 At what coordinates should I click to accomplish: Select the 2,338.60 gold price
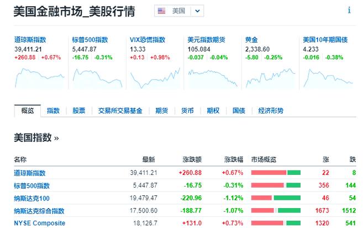tap(257, 49)
